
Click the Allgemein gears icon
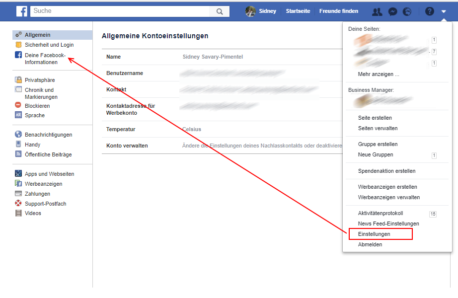18,34
